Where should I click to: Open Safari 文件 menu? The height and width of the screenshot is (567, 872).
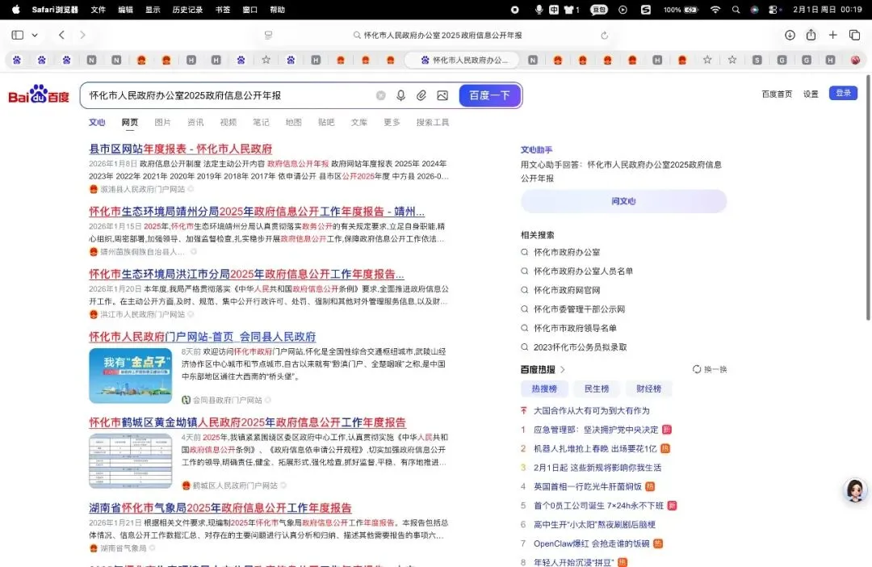pyautogui.click(x=98, y=10)
